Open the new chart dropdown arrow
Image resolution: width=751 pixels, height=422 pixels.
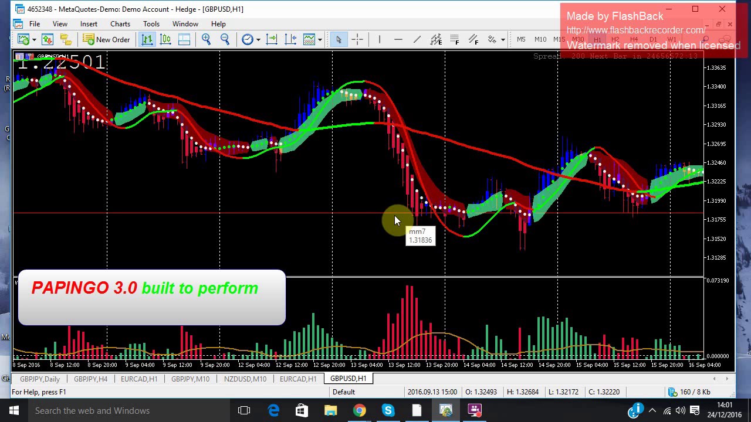pos(34,40)
